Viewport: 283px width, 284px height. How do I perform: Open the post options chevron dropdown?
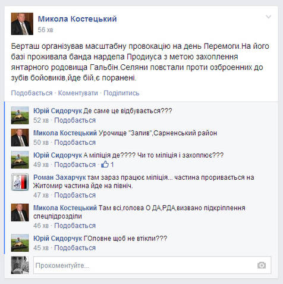click(269, 17)
